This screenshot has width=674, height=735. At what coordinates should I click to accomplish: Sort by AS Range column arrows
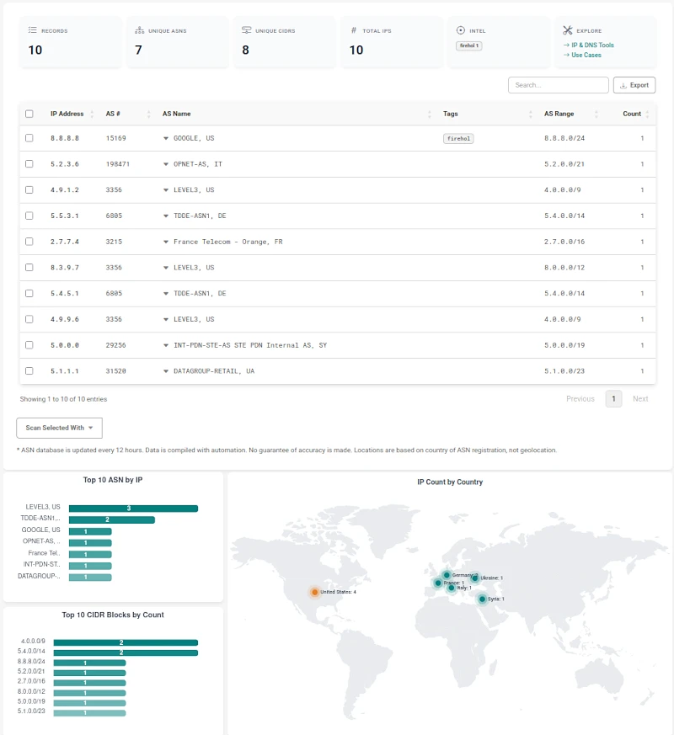[x=596, y=114]
